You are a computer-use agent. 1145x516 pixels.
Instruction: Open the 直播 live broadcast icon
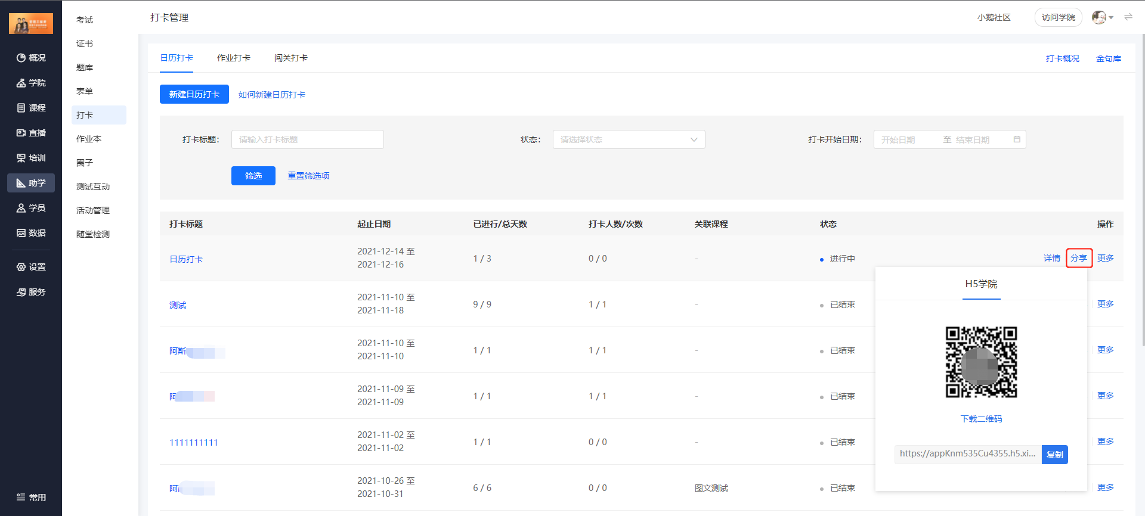tap(21, 133)
